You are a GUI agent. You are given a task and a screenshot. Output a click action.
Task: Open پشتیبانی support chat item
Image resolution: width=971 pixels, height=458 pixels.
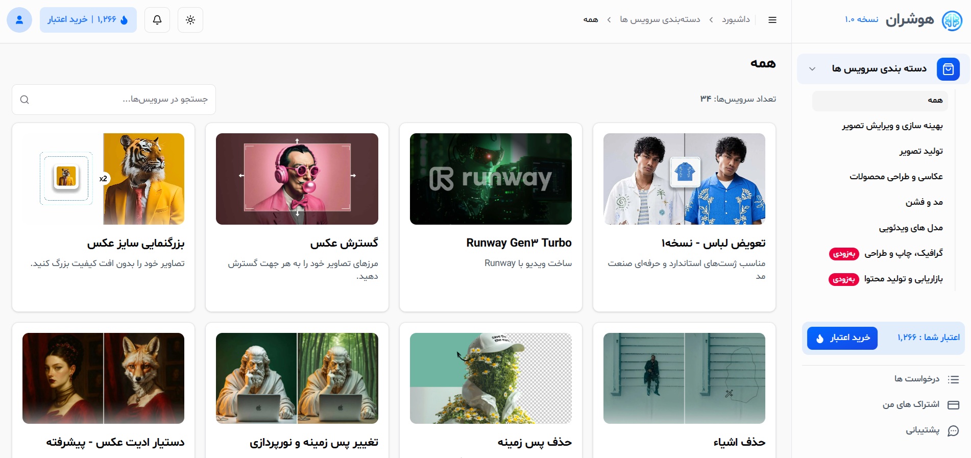pos(923,430)
